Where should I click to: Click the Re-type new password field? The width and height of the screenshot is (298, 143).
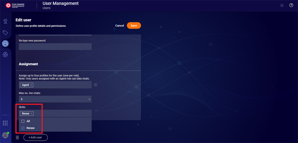(x=55, y=47)
